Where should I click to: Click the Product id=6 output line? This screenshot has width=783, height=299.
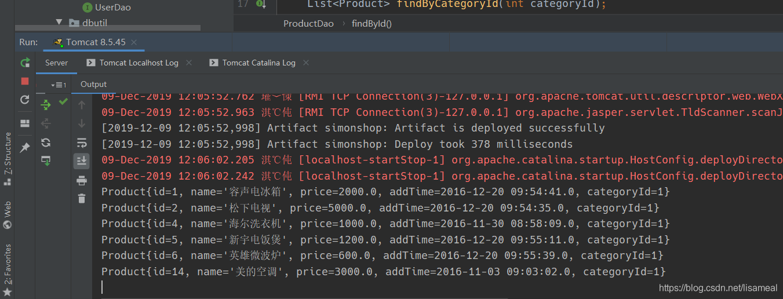[x=383, y=256]
